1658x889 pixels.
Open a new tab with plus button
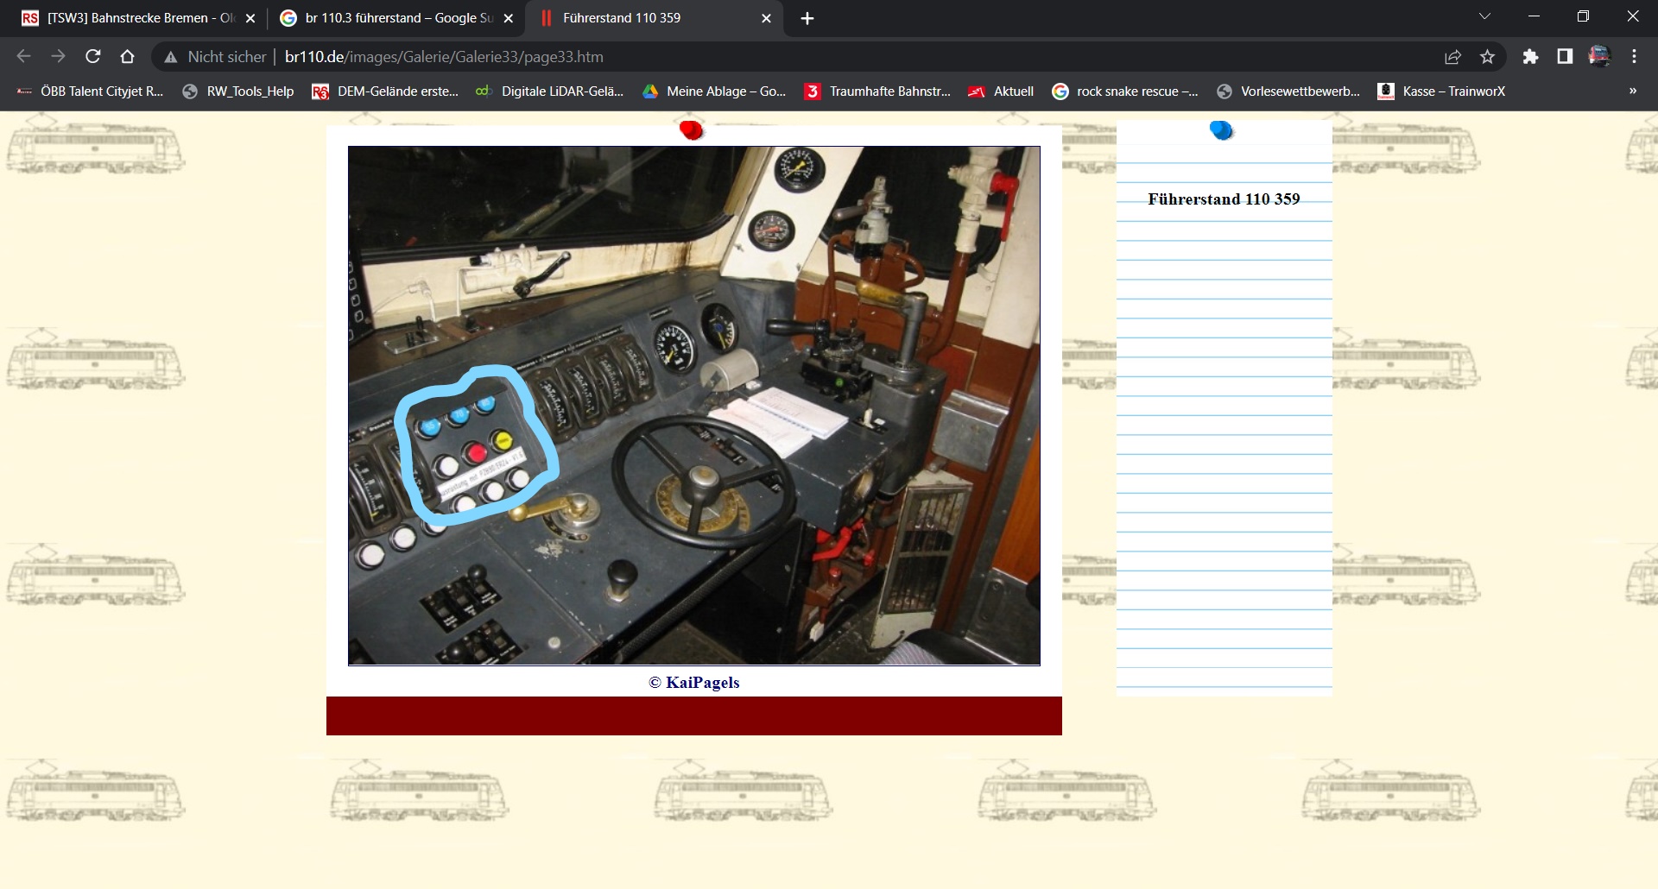[x=807, y=18]
